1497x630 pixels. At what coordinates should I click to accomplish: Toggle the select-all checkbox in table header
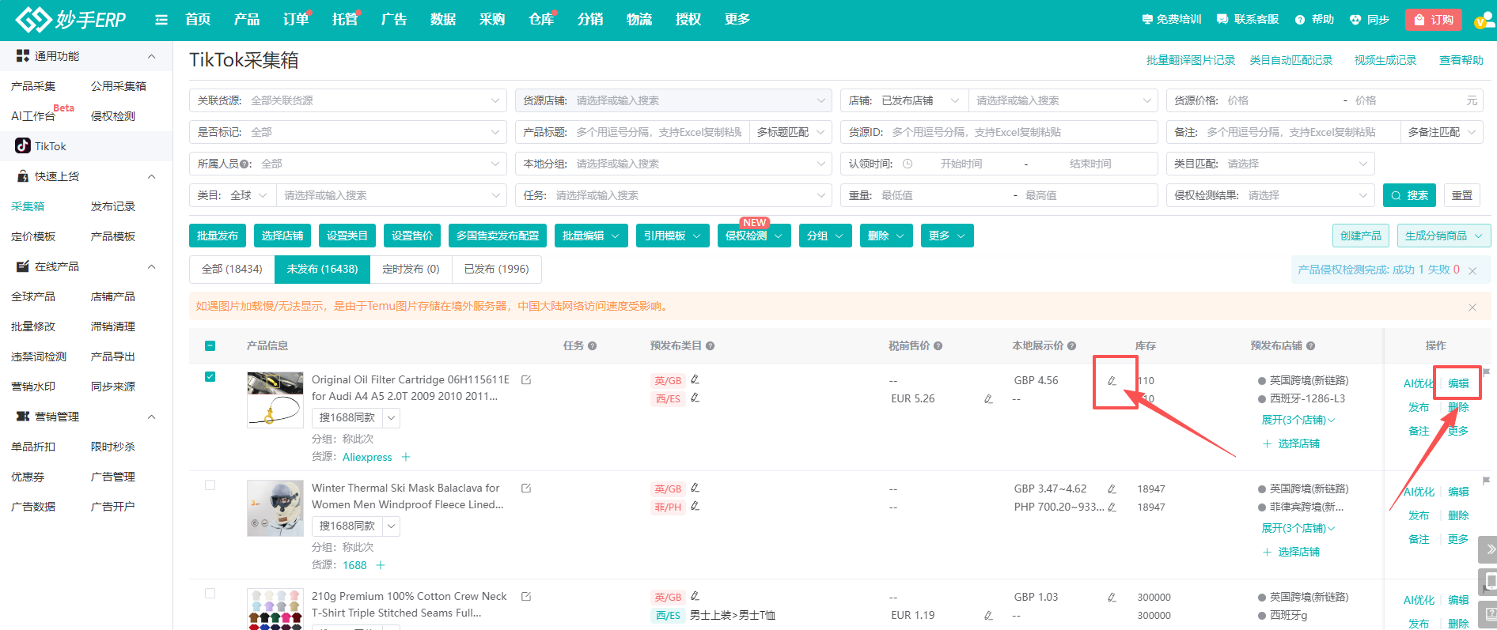210,345
